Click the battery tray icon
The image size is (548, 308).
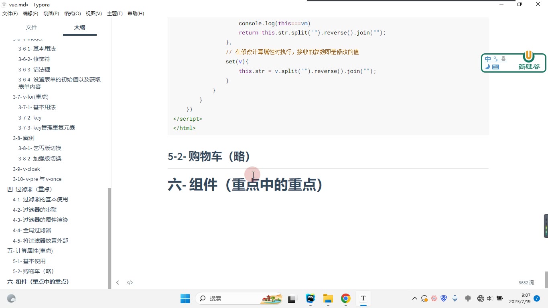[x=500, y=298]
